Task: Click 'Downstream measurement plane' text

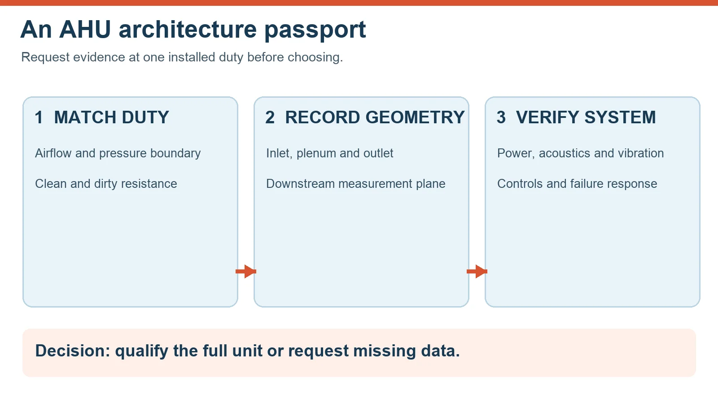Action: [x=355, y=184]
